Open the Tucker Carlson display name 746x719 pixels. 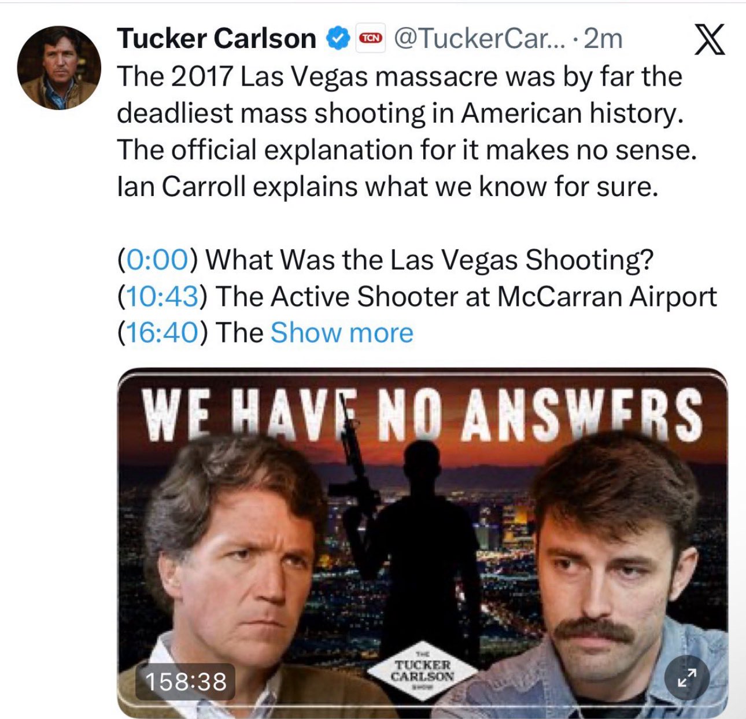[217, 39]
